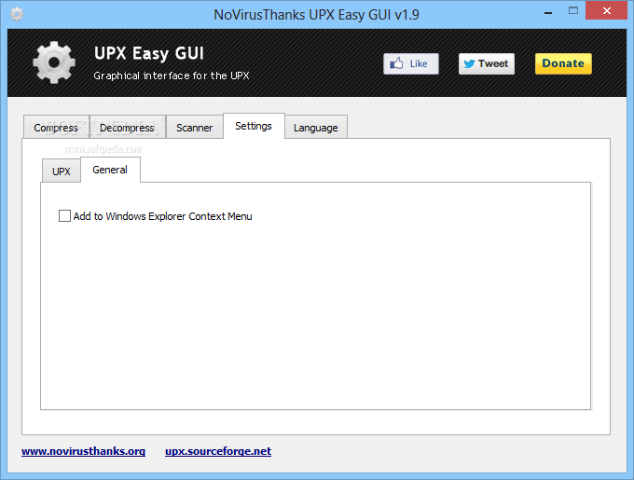
Task: Select the General settings sub-tab
Action: [x=110, y=170]
